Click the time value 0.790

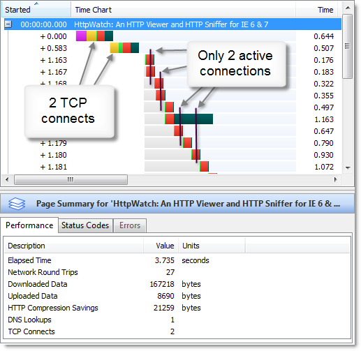(x=323, y=143)
